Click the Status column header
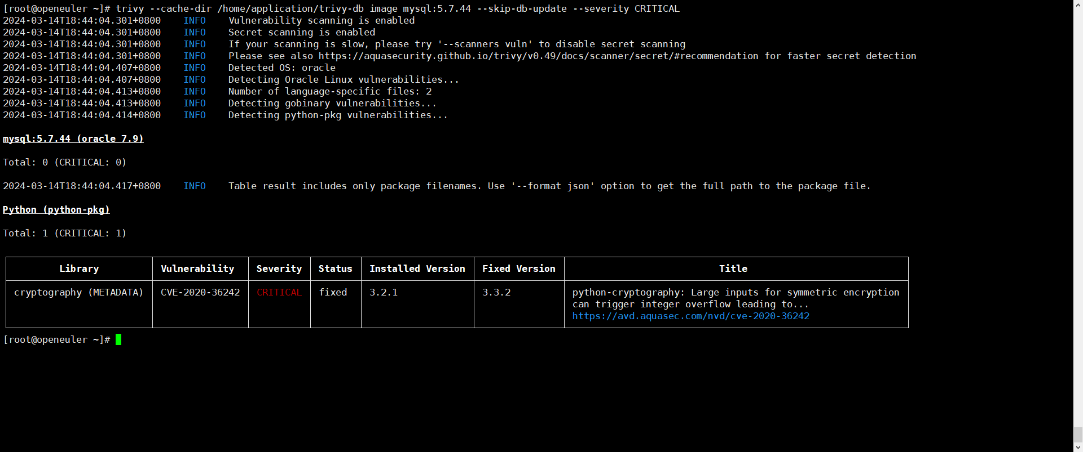The image size is (1083, 452). point(335,269)
